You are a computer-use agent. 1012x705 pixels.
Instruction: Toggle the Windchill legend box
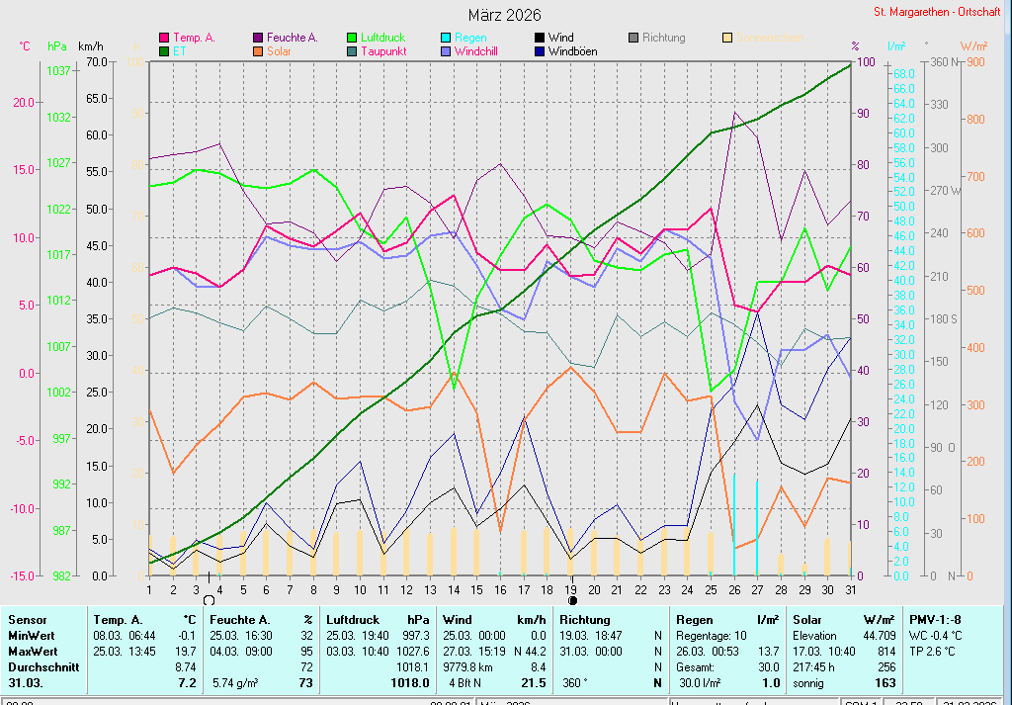446,51
